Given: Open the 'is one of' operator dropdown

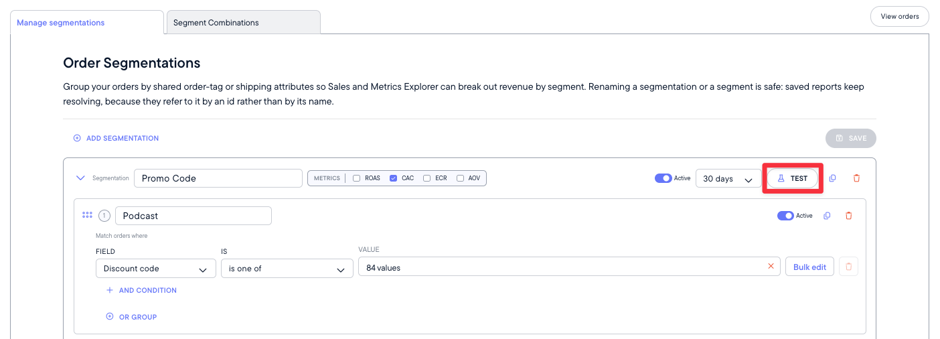Looking at the screenshot, I should pyautogui.click(x=287, y=268).
